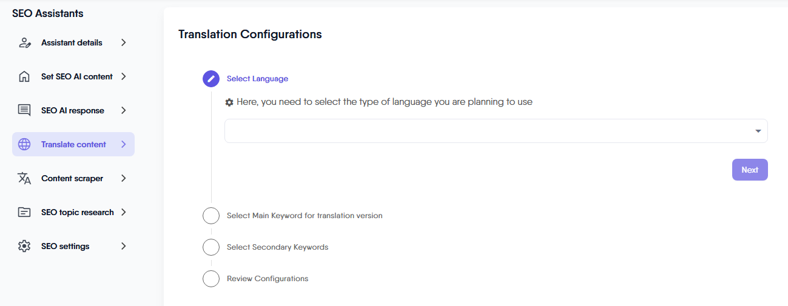Select the Secondary Keywords step circle
788x306 pixels.
(x=211, y=247)
